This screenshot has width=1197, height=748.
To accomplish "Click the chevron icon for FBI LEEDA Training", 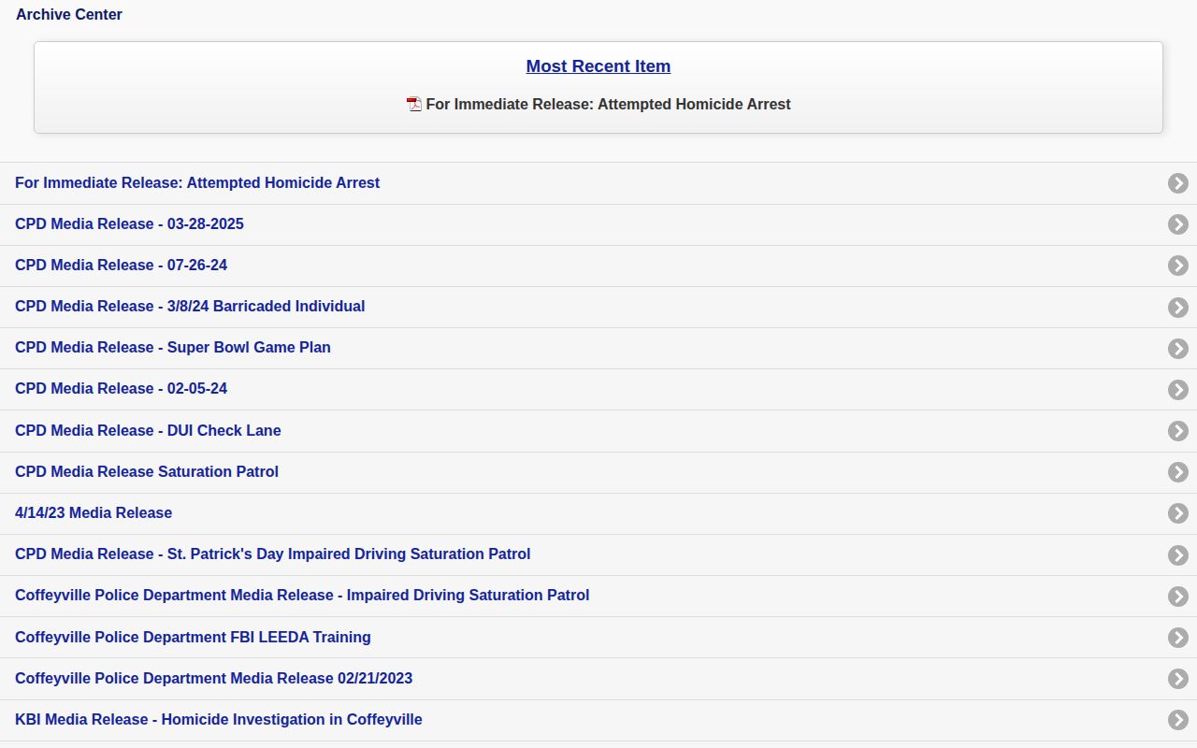I will coord(1178,638).
